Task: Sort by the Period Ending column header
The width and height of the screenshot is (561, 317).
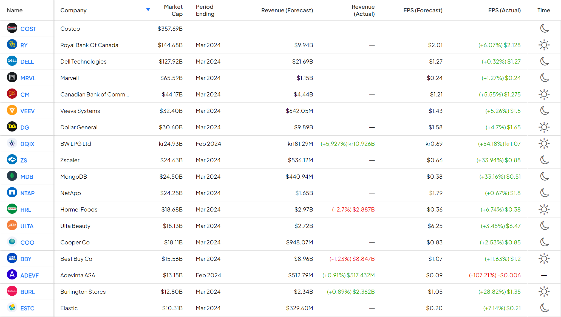Action: [205, 10]
